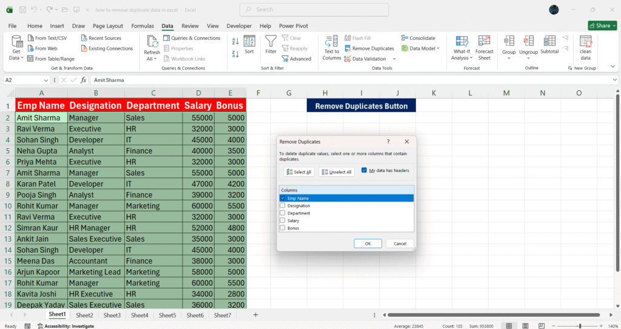This screenshot has height=329, width=621.
Task: Open Accessibility Investigate status
Action: tap(65, 326)
